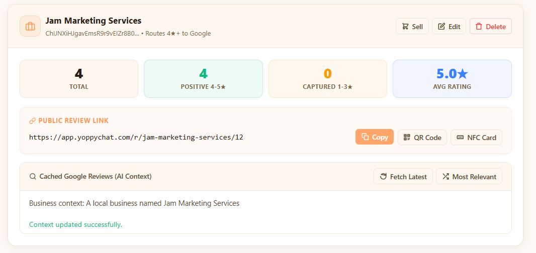Click the trash can icon on Delete
Screen dimensions: 536x253
point(479,26)
